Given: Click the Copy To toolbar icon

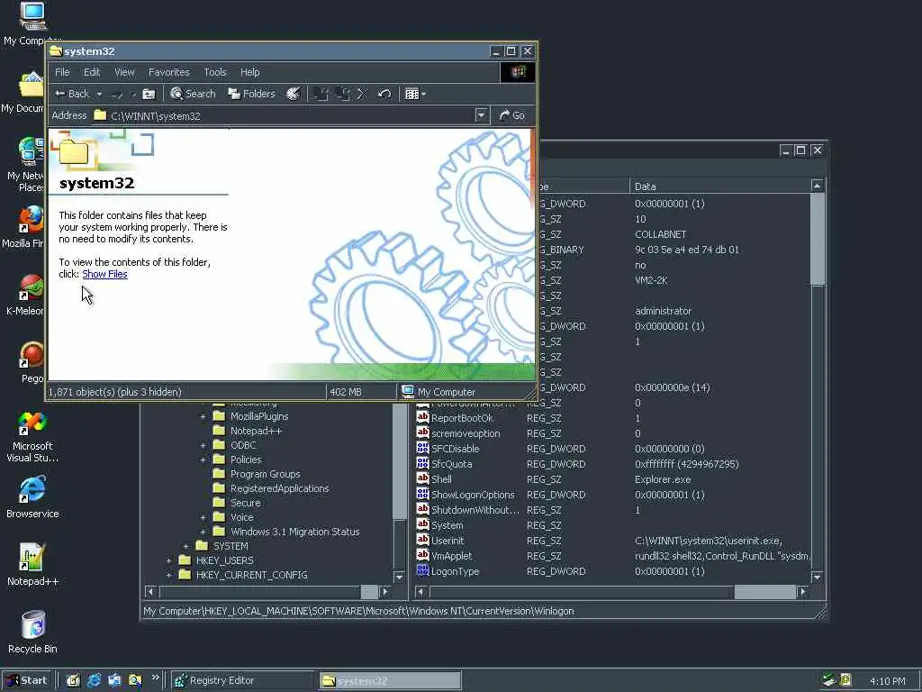Looking at the screenshot, I should 342,94.
